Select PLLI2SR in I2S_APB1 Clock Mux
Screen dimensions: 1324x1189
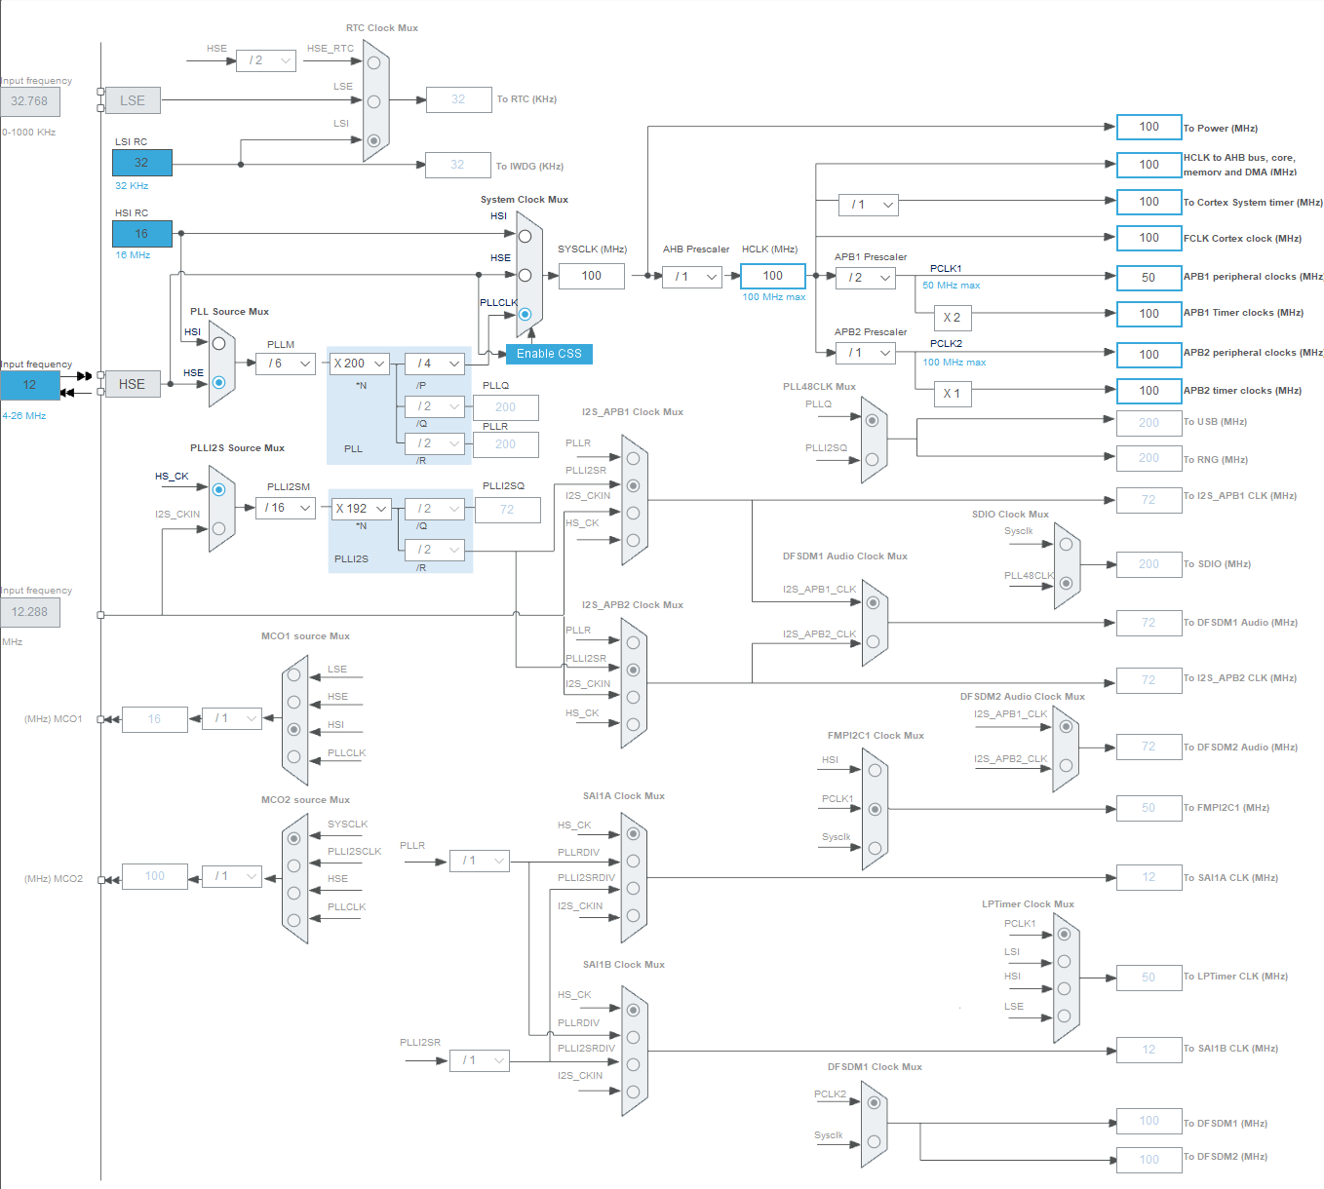pos(633,485)
